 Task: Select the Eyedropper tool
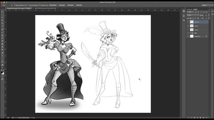click(2, 26)
